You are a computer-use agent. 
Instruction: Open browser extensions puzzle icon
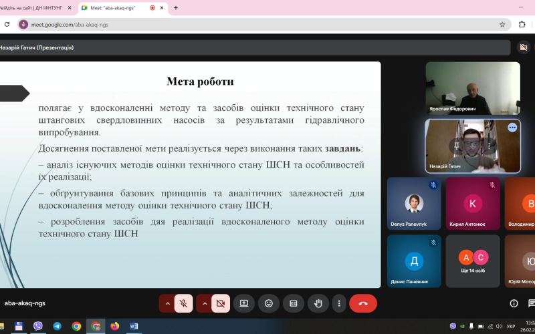coord(522,25)
